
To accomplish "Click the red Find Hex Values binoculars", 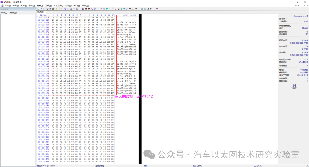I will 86,9.
